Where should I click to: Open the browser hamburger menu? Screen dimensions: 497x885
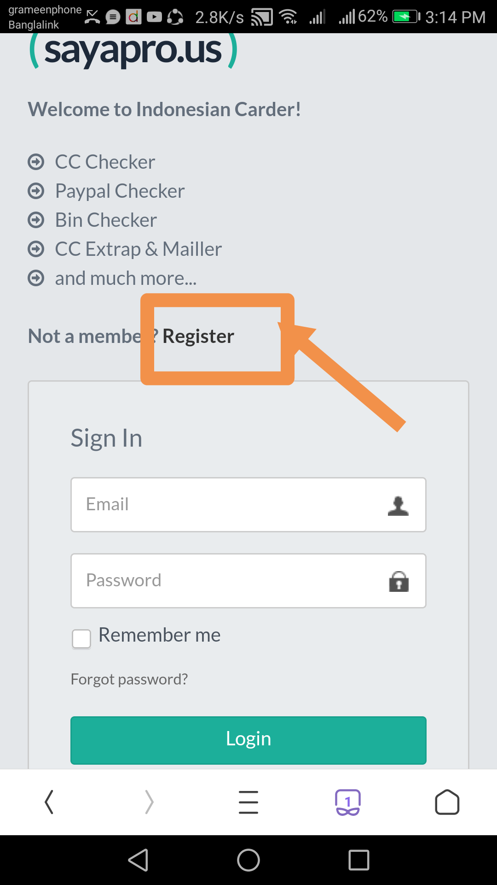pos(248,802)
